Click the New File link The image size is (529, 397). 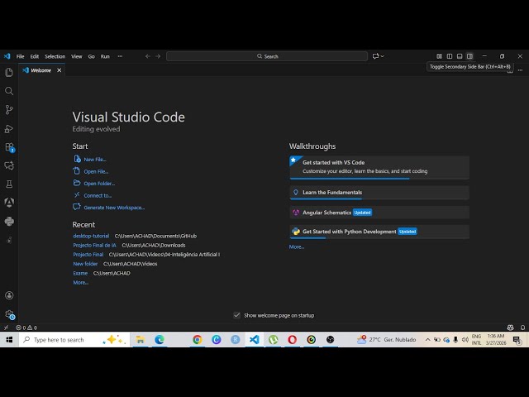(95, 160)
